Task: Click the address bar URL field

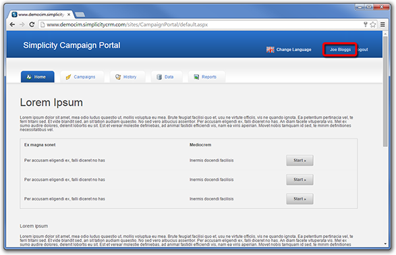Action: [x=201, y=24]
